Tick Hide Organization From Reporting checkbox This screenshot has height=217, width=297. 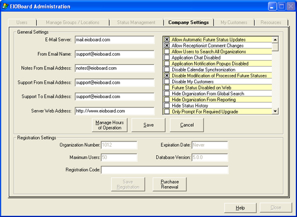(x=167, y=99)
